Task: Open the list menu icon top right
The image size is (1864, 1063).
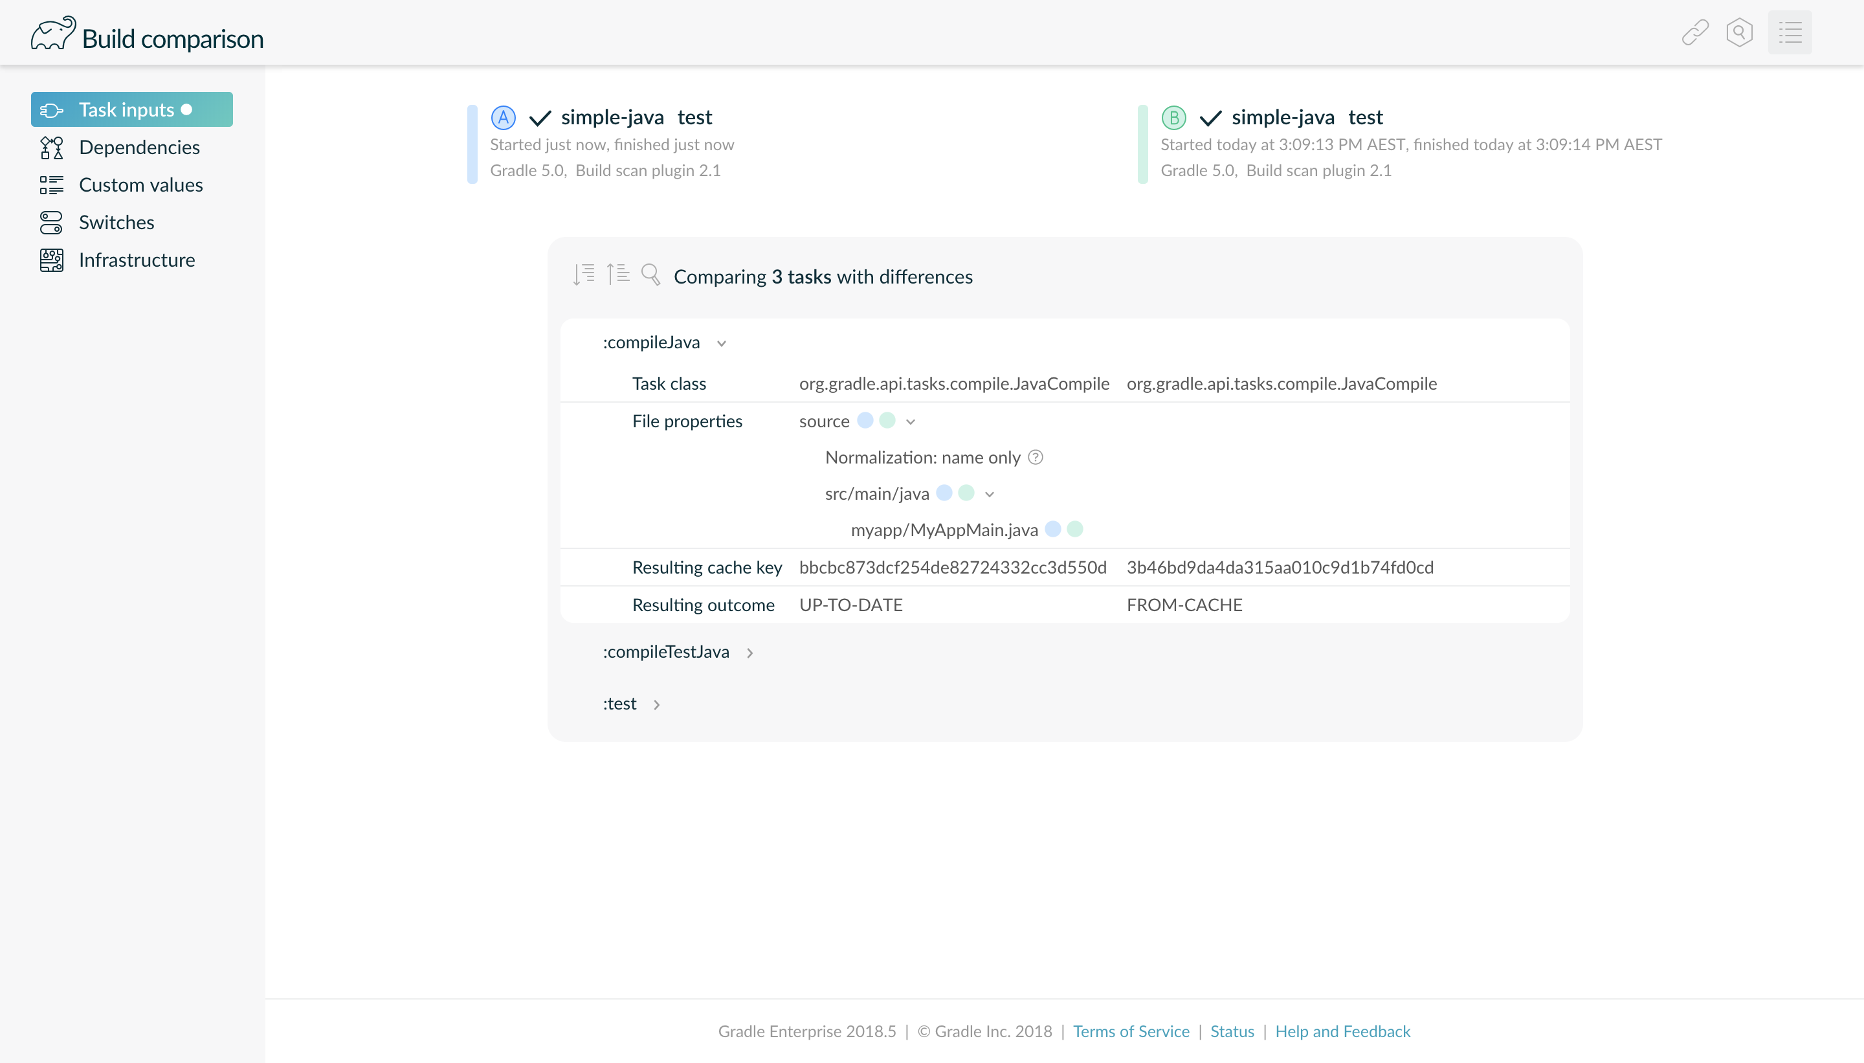Action: tap(1790, 33)
